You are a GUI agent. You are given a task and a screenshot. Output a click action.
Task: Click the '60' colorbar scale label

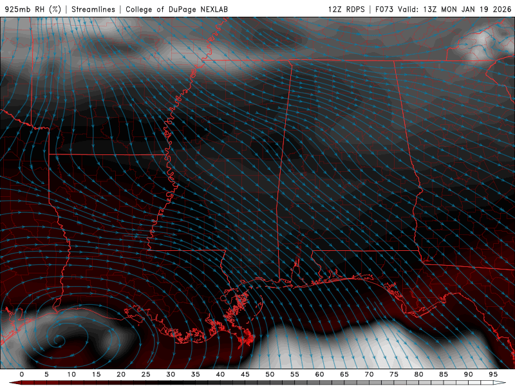point(319,374)
